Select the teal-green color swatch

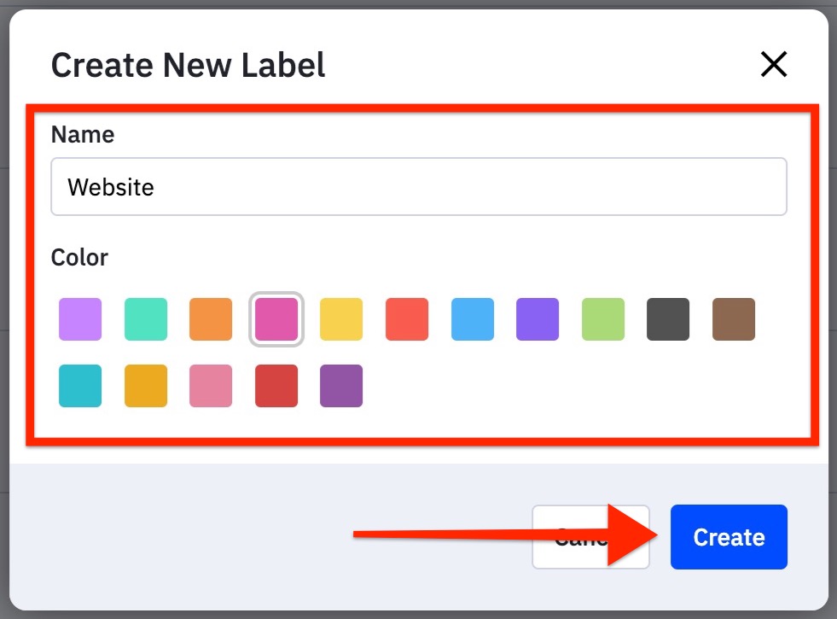click(x=145, y=319)
